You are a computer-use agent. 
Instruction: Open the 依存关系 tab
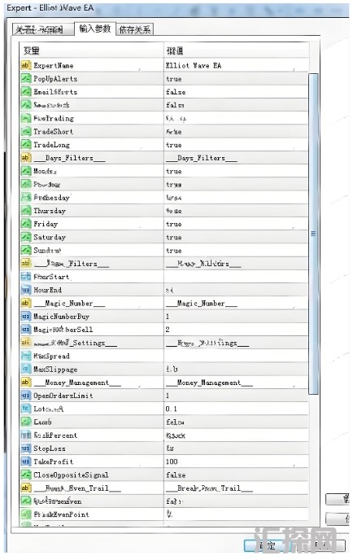(x=135, y=29)
